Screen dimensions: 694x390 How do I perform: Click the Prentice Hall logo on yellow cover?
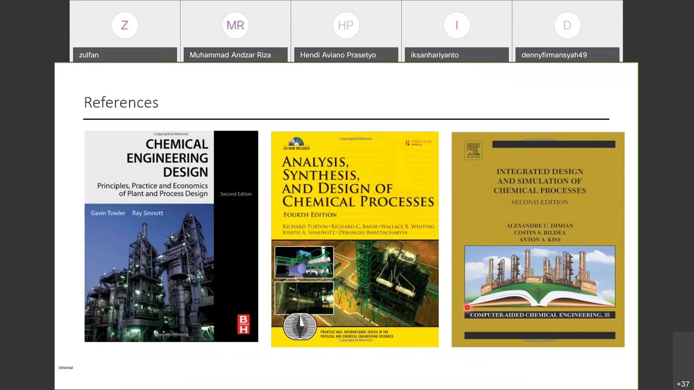tap(419, 142)
